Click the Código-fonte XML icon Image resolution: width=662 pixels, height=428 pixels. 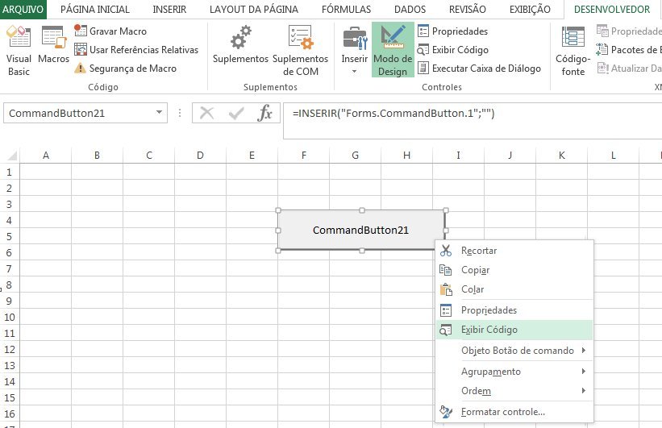tap(573, 50)
